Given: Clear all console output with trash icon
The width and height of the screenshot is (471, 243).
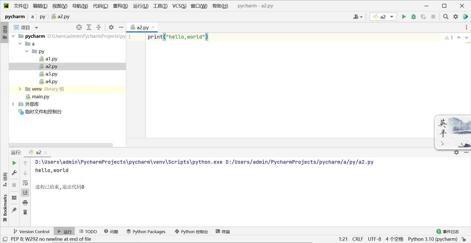Looking at the screenshot, I should [x=25, y=212].
